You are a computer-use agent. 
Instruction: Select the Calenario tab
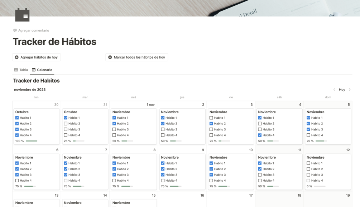[42, 70]
